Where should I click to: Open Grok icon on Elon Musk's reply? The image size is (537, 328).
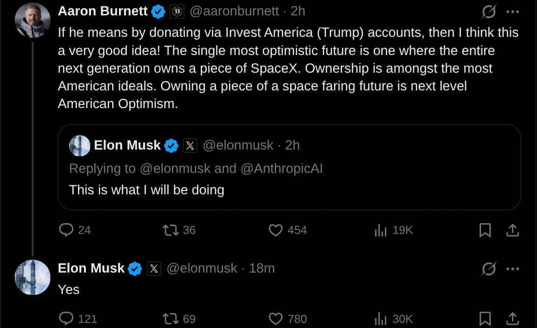point(488,268)
